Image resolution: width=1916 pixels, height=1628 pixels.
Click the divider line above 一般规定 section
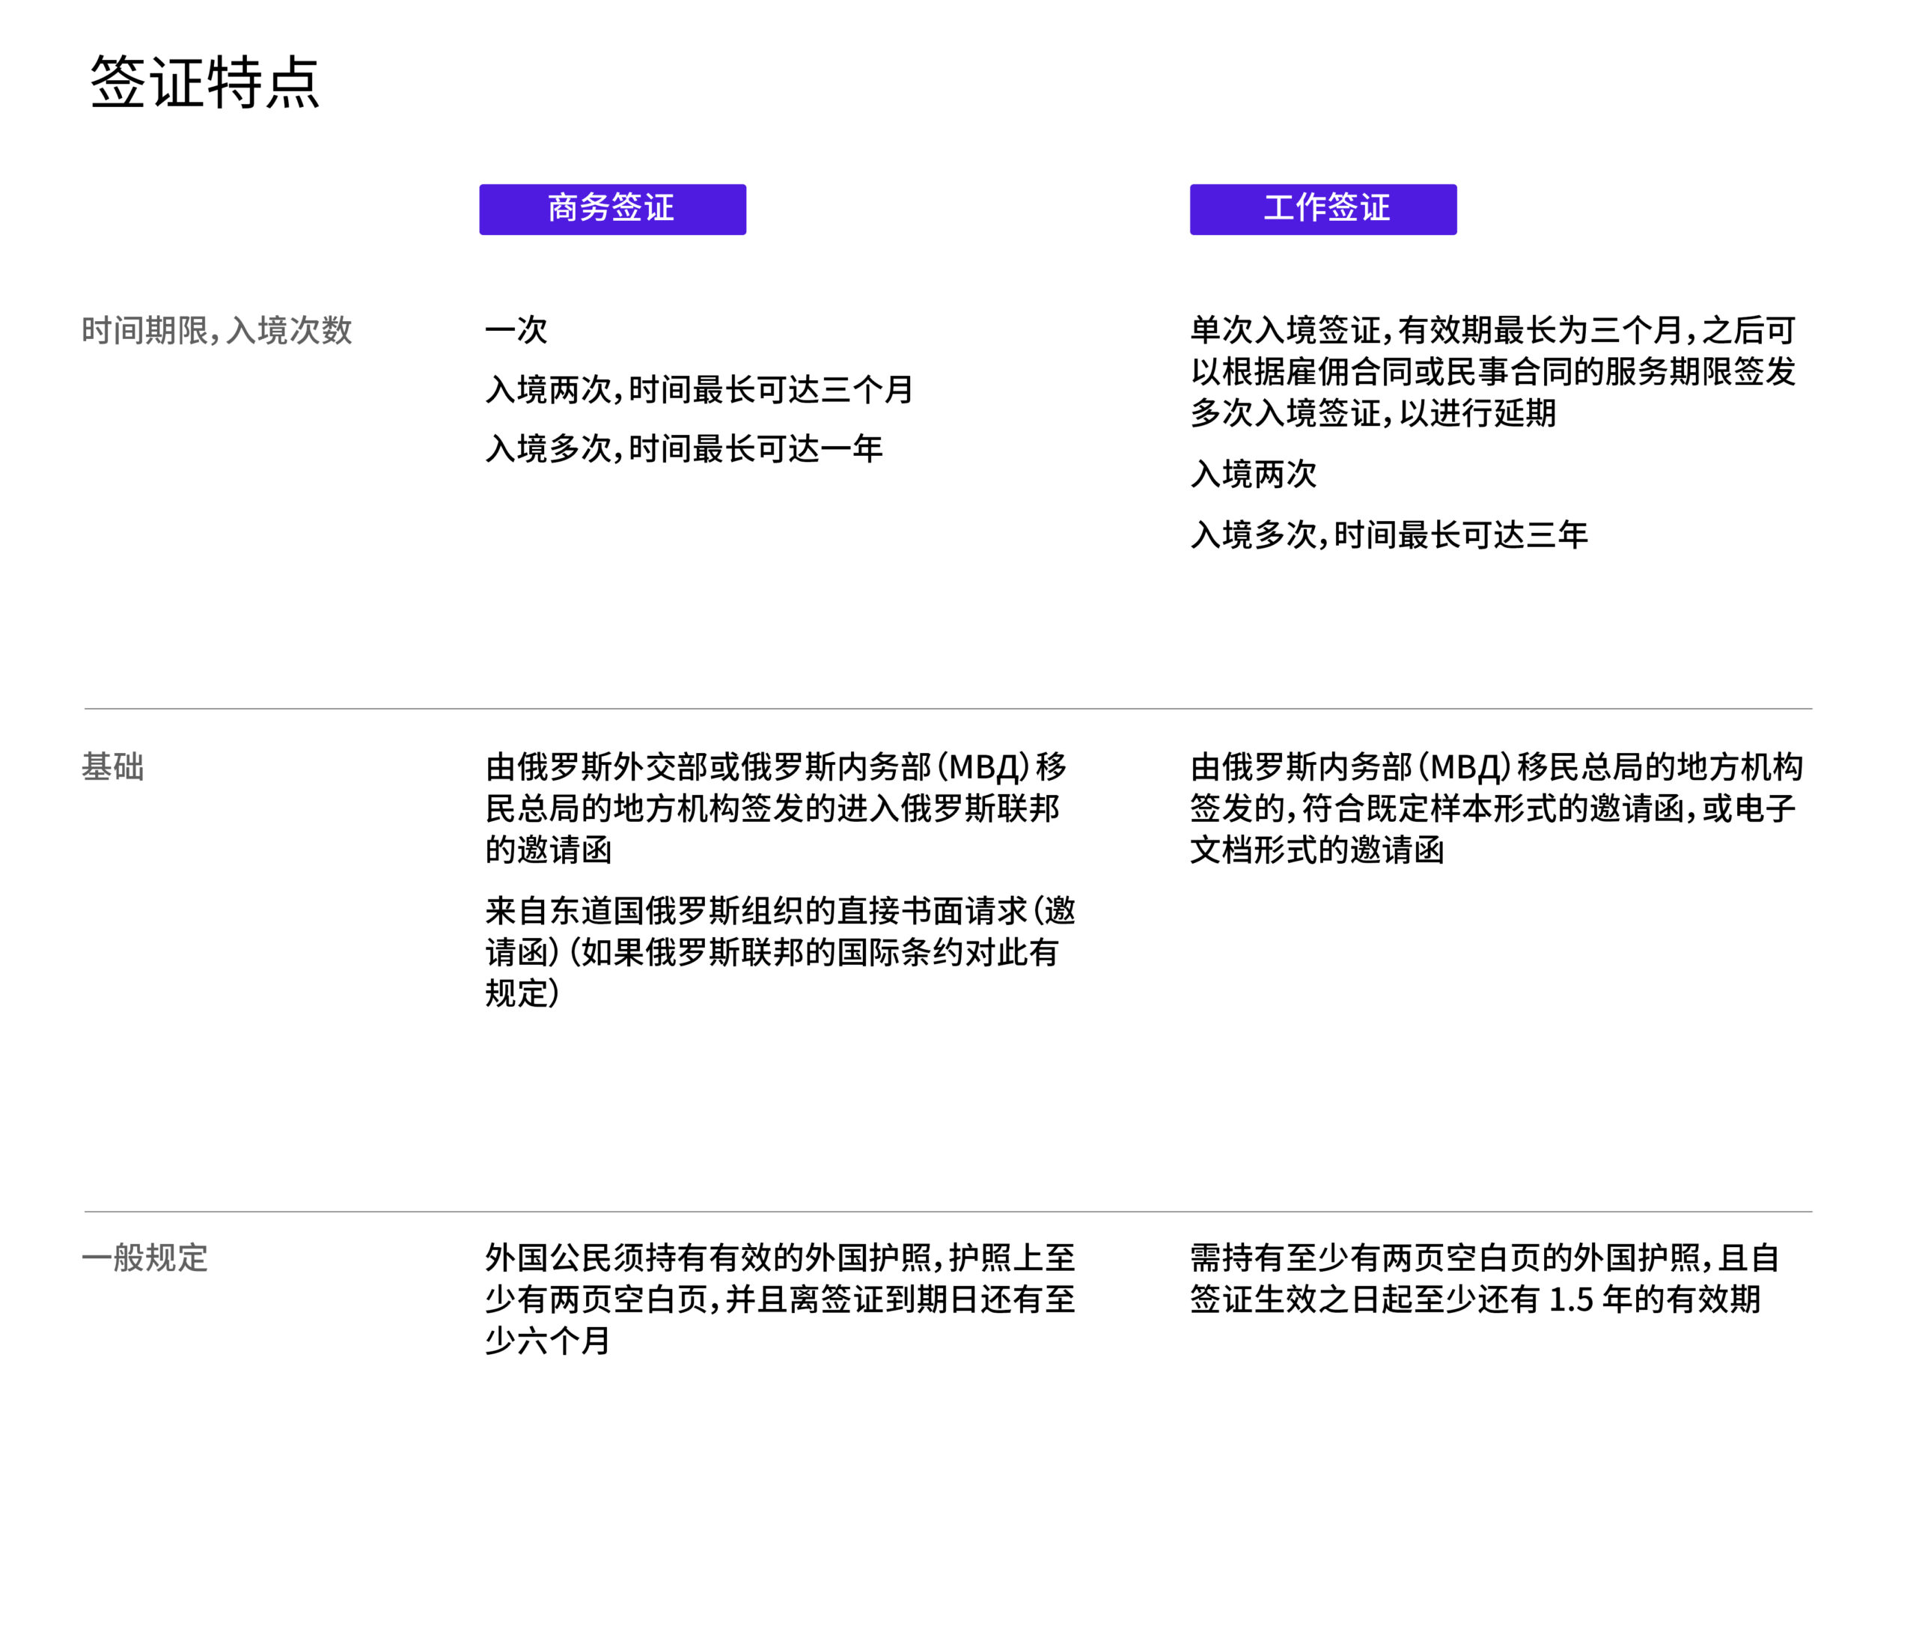click(948, 1212)
